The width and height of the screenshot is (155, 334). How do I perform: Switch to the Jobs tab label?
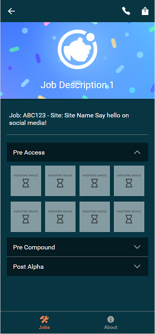point(44,327)
